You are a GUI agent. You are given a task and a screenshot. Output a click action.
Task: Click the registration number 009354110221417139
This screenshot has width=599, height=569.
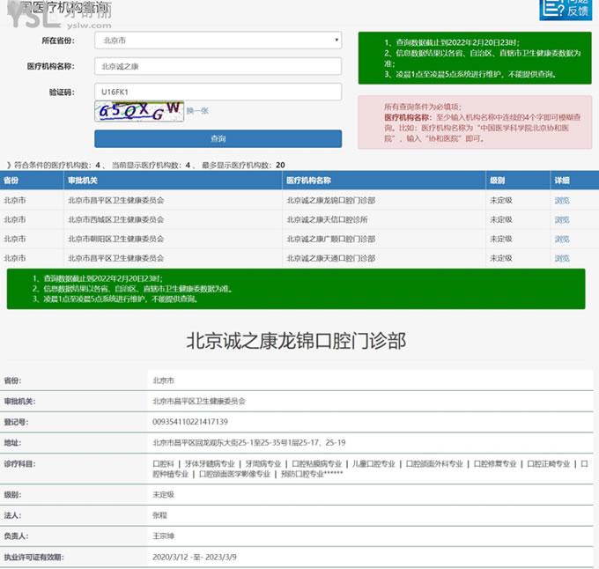pyautogui.click(x=190, y=422)
